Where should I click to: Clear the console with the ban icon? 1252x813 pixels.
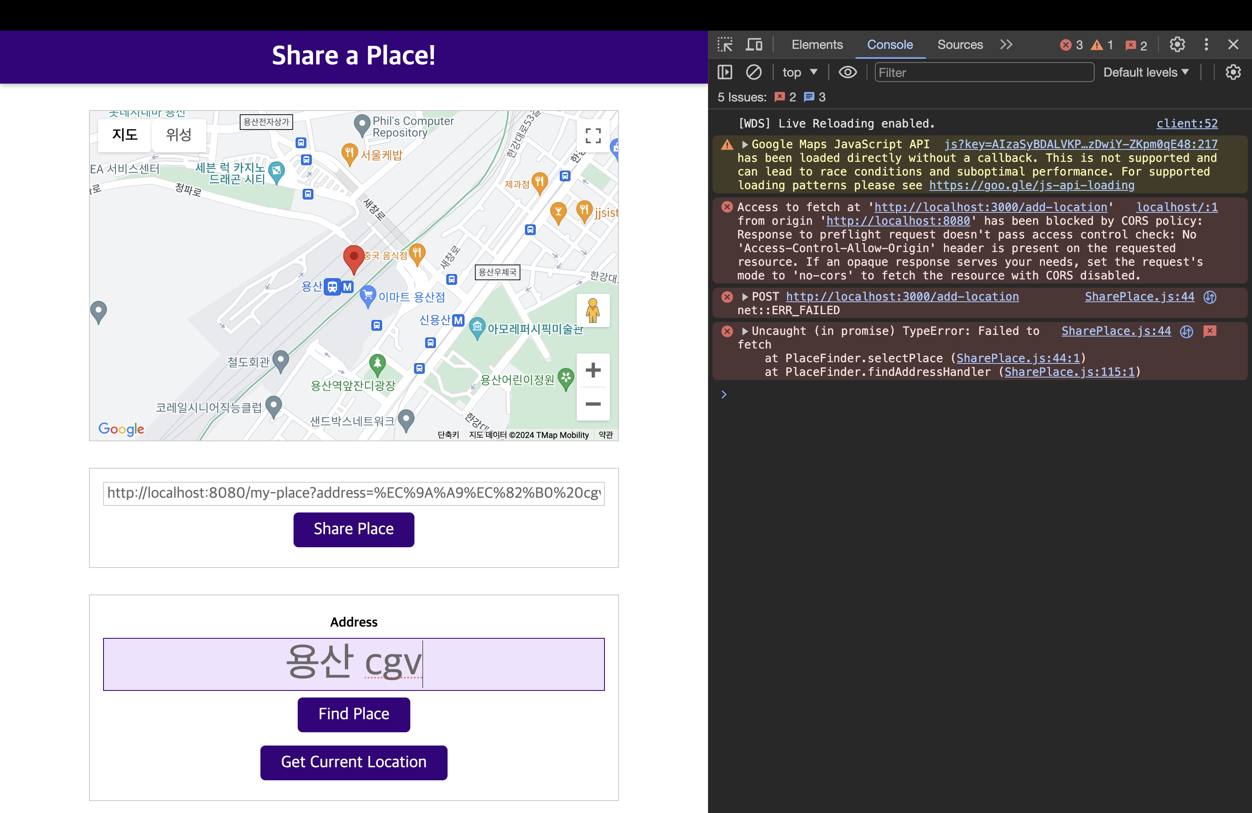coord(753,72)
